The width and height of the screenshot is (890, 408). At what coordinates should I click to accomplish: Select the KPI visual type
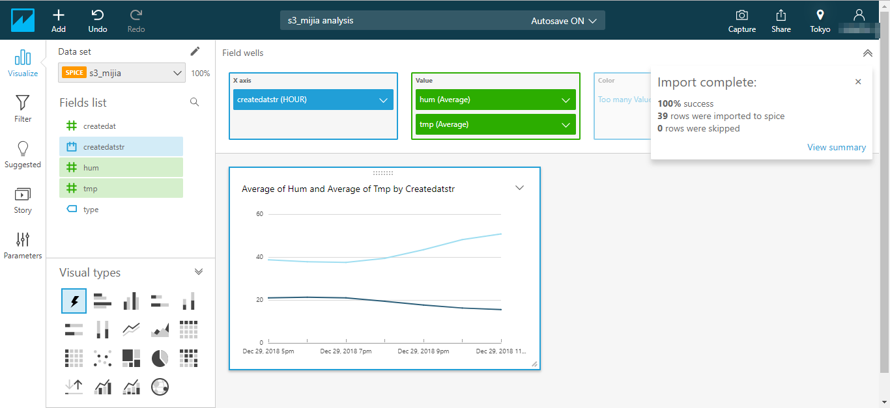pyautogui.click(x=74, y=387)
